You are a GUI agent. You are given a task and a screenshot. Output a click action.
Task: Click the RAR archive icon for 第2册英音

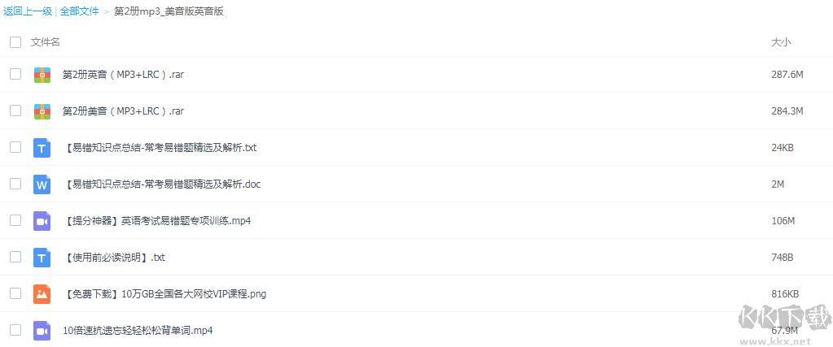pos(42,75)
